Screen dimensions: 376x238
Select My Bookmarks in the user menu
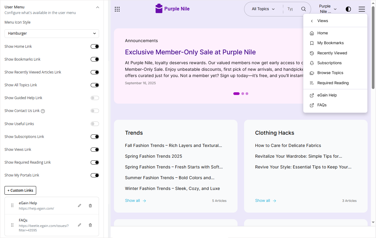(330, 43)
